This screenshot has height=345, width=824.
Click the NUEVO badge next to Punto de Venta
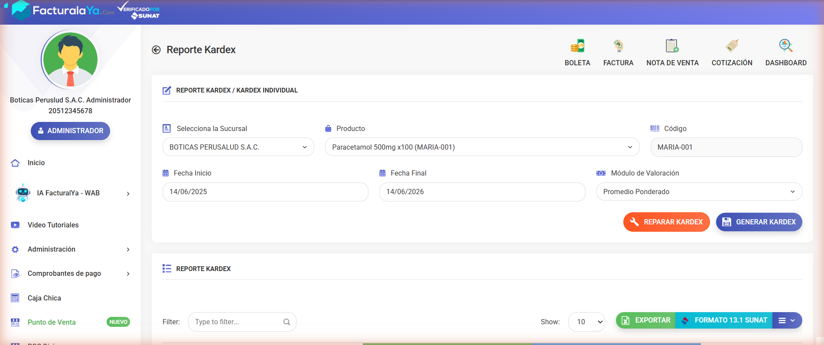coord(118,322)
